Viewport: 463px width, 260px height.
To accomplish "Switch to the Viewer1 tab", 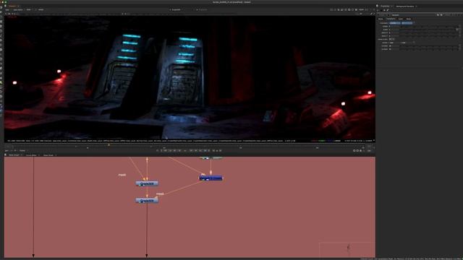I will (x=12, y=6).
